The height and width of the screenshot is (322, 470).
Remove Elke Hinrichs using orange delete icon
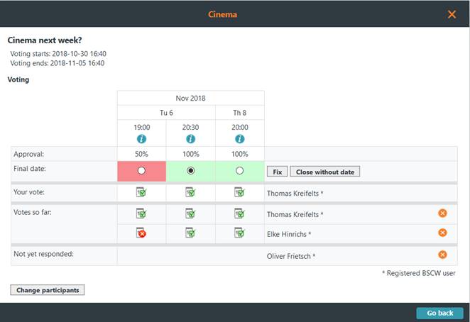click(442, 233)
